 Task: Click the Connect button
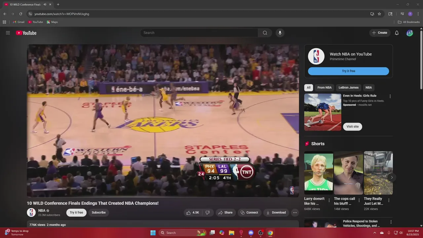tap(250, 213)
